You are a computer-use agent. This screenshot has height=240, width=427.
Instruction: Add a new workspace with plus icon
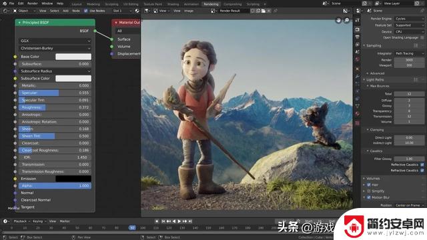[265, 4]
